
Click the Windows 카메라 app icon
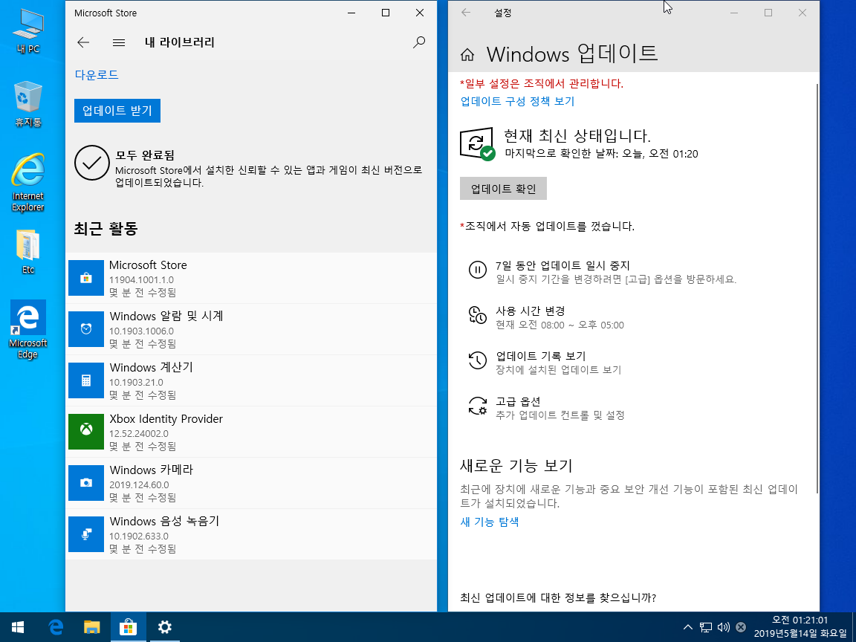[x=86, y=483]
